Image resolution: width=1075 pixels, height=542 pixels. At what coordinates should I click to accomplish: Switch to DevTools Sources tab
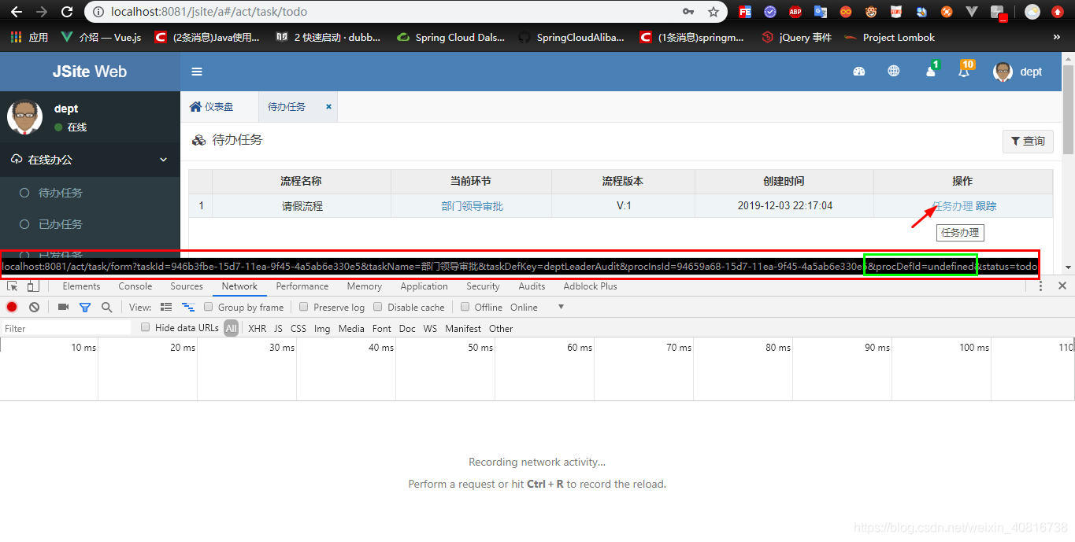[x=187, y=286]
